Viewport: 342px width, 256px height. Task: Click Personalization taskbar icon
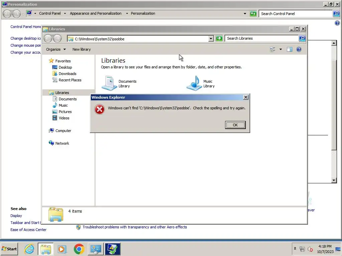tap(113, 249)
